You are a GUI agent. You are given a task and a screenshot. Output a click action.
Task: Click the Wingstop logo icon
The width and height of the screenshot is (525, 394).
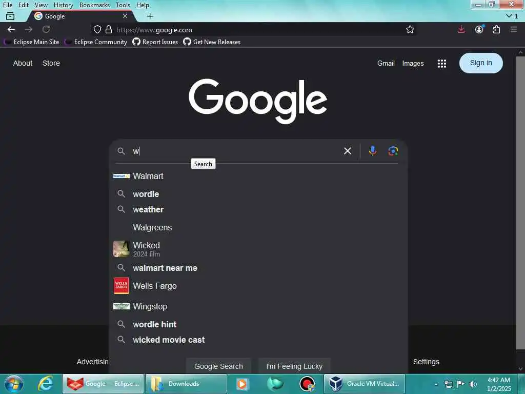pyautogui.click(x=121, y=306)
